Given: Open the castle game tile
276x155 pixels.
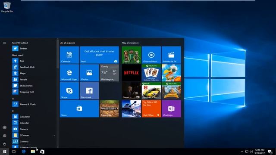Looking at the screenshot, I should [x=171, y=91].
